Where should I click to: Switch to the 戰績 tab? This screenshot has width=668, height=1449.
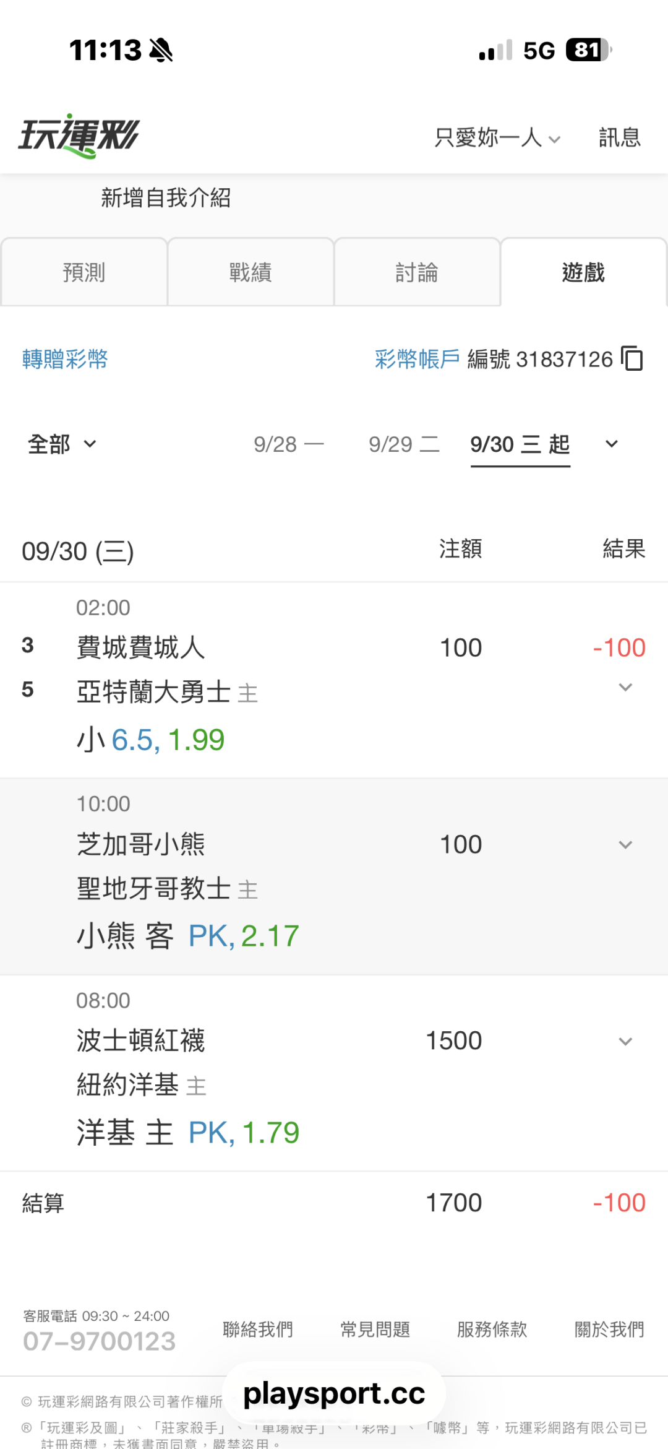pyautogui.click(x=250, y=272)
